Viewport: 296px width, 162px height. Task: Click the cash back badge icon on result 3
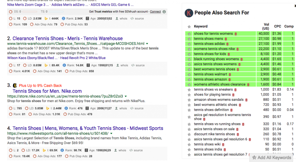(15, 86)
